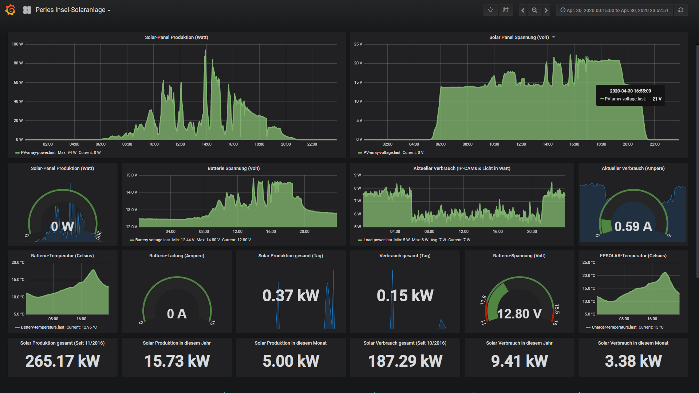Click Charger-temperature.last legend entry

pyautogui.click(x=614, y=327)
